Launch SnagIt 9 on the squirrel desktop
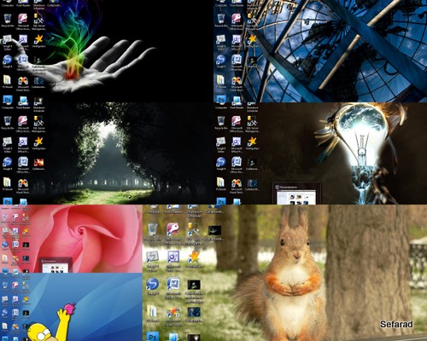 [152, 284]
